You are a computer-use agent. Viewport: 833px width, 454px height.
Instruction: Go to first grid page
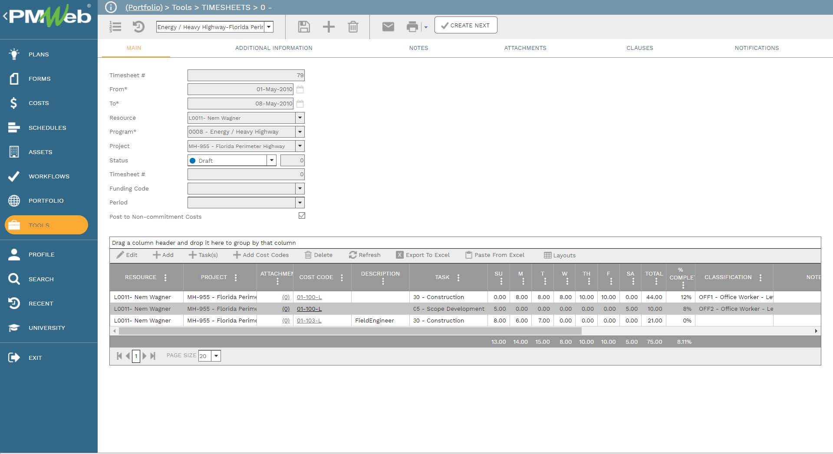point(119,356)
